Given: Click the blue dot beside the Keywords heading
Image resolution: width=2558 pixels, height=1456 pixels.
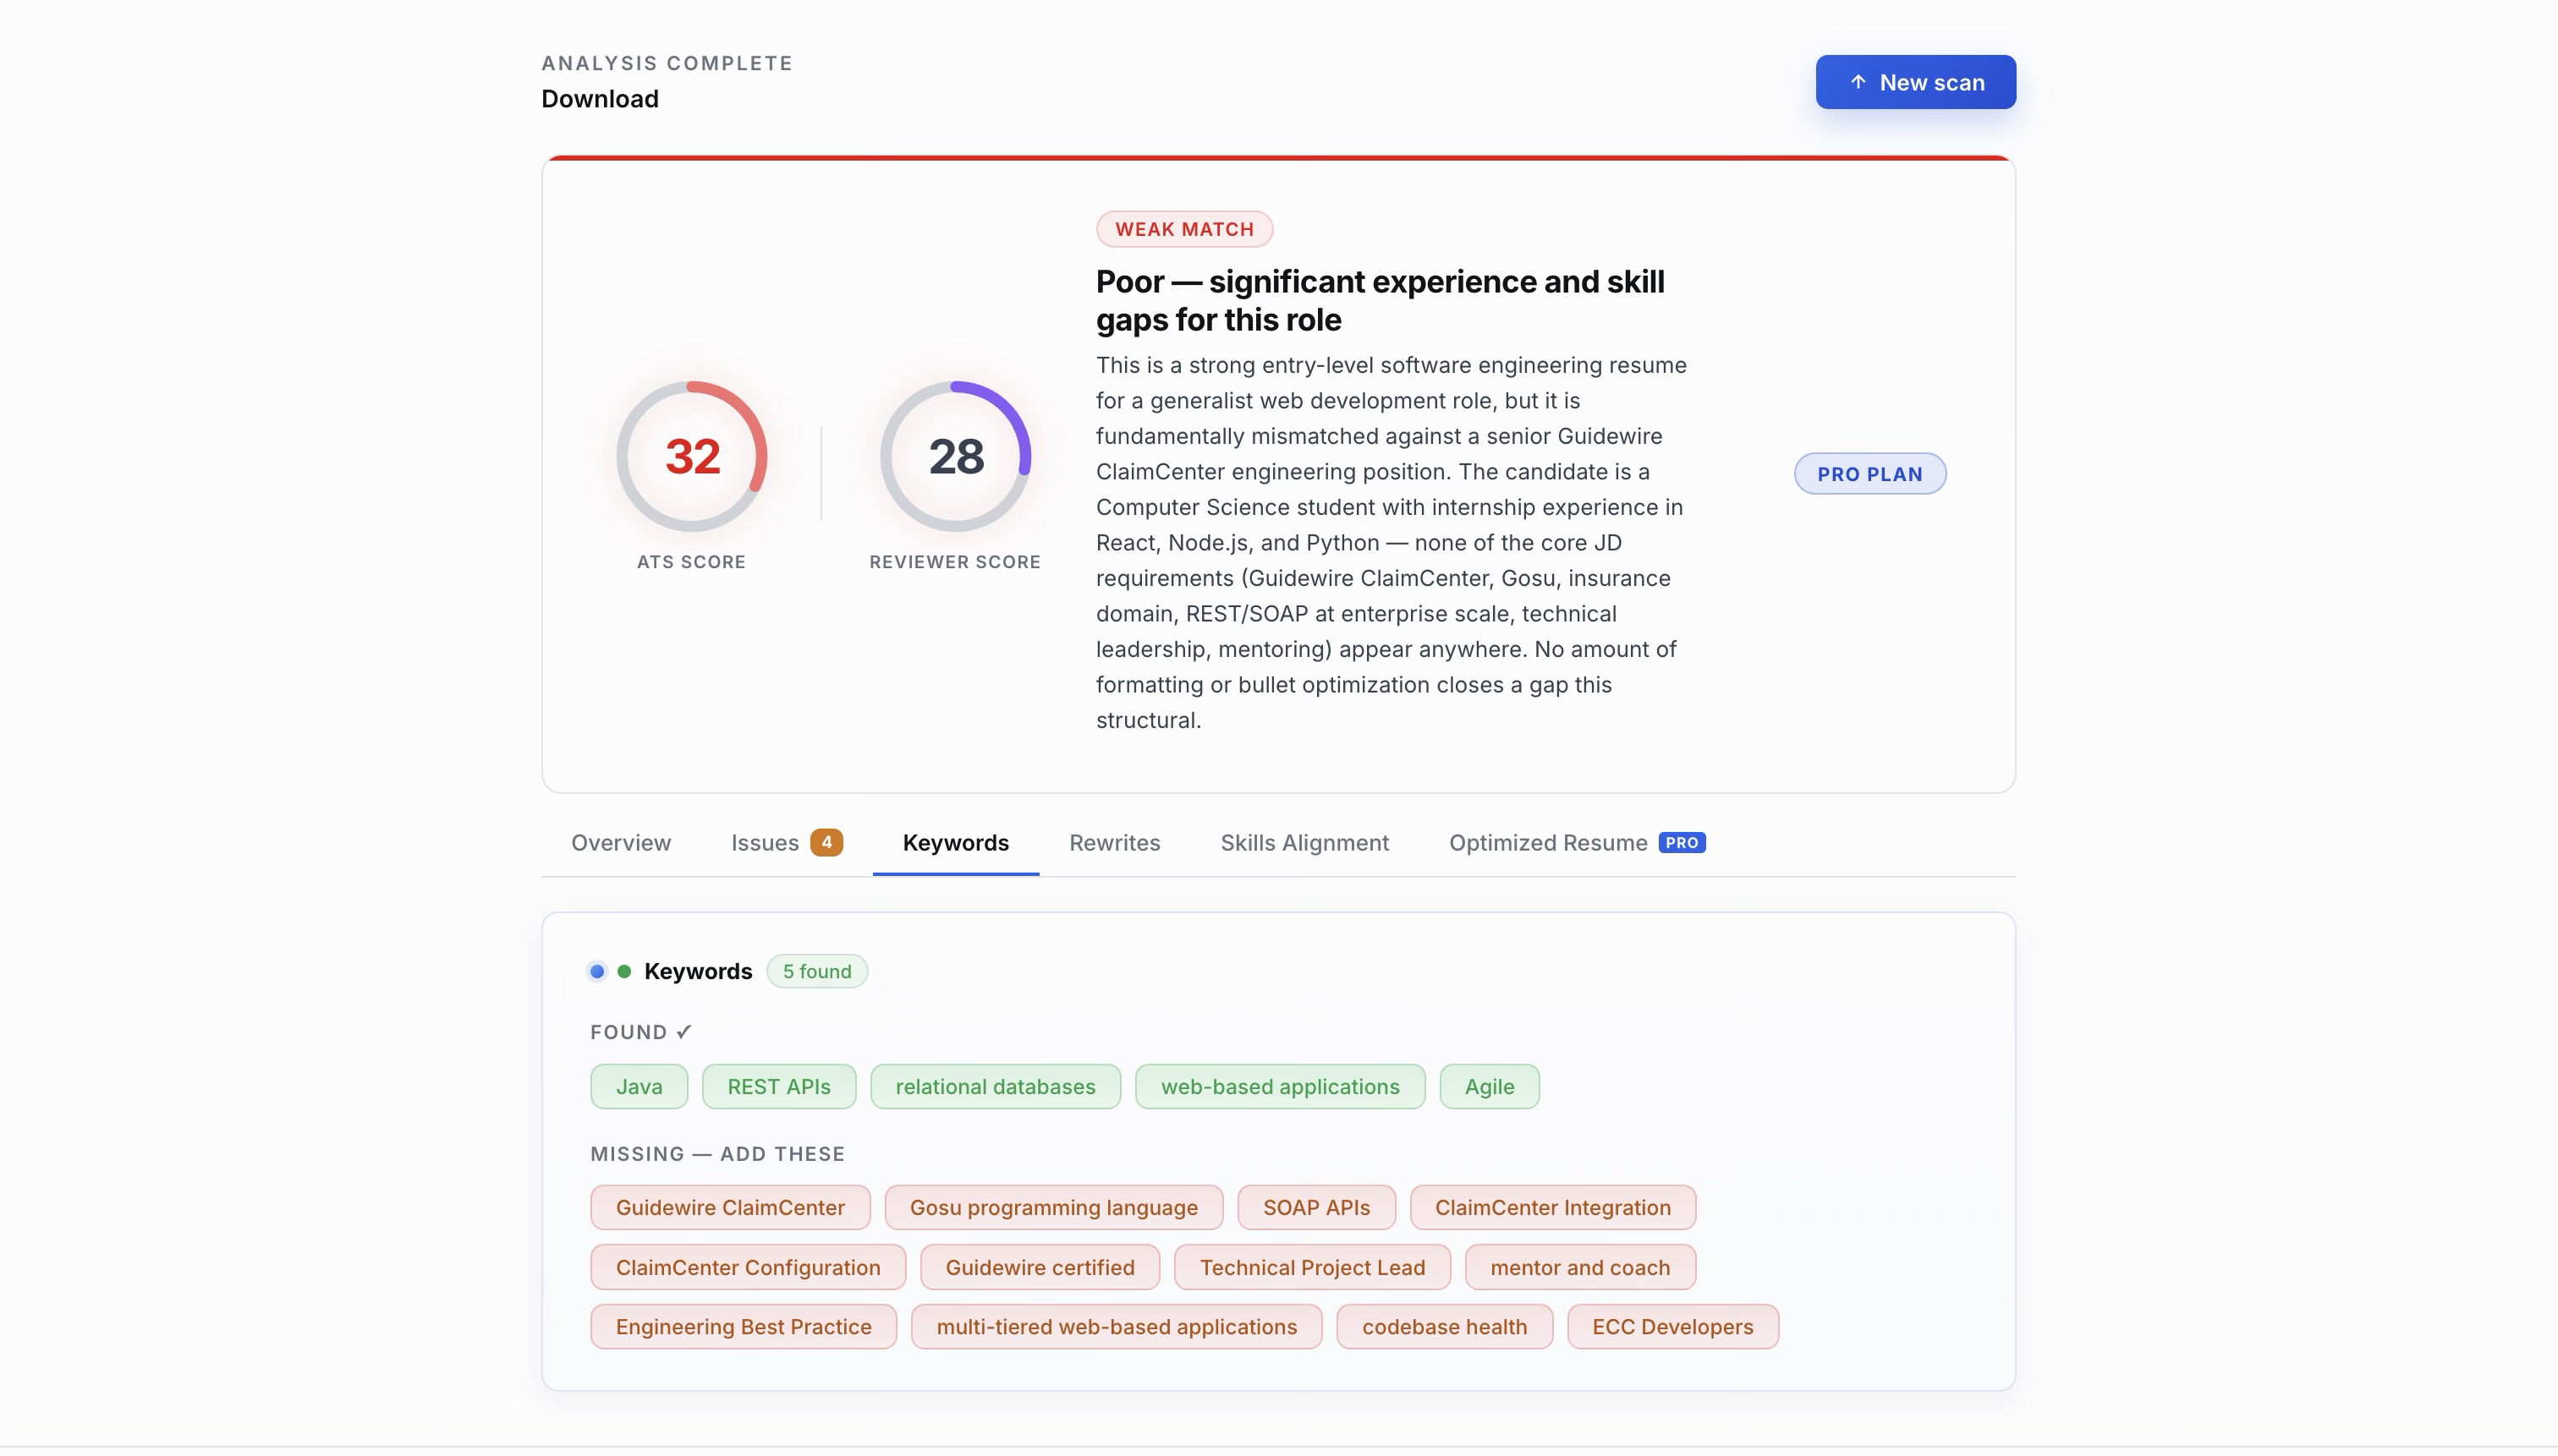Looking at the screenshot, I should (x=597, y=971).
